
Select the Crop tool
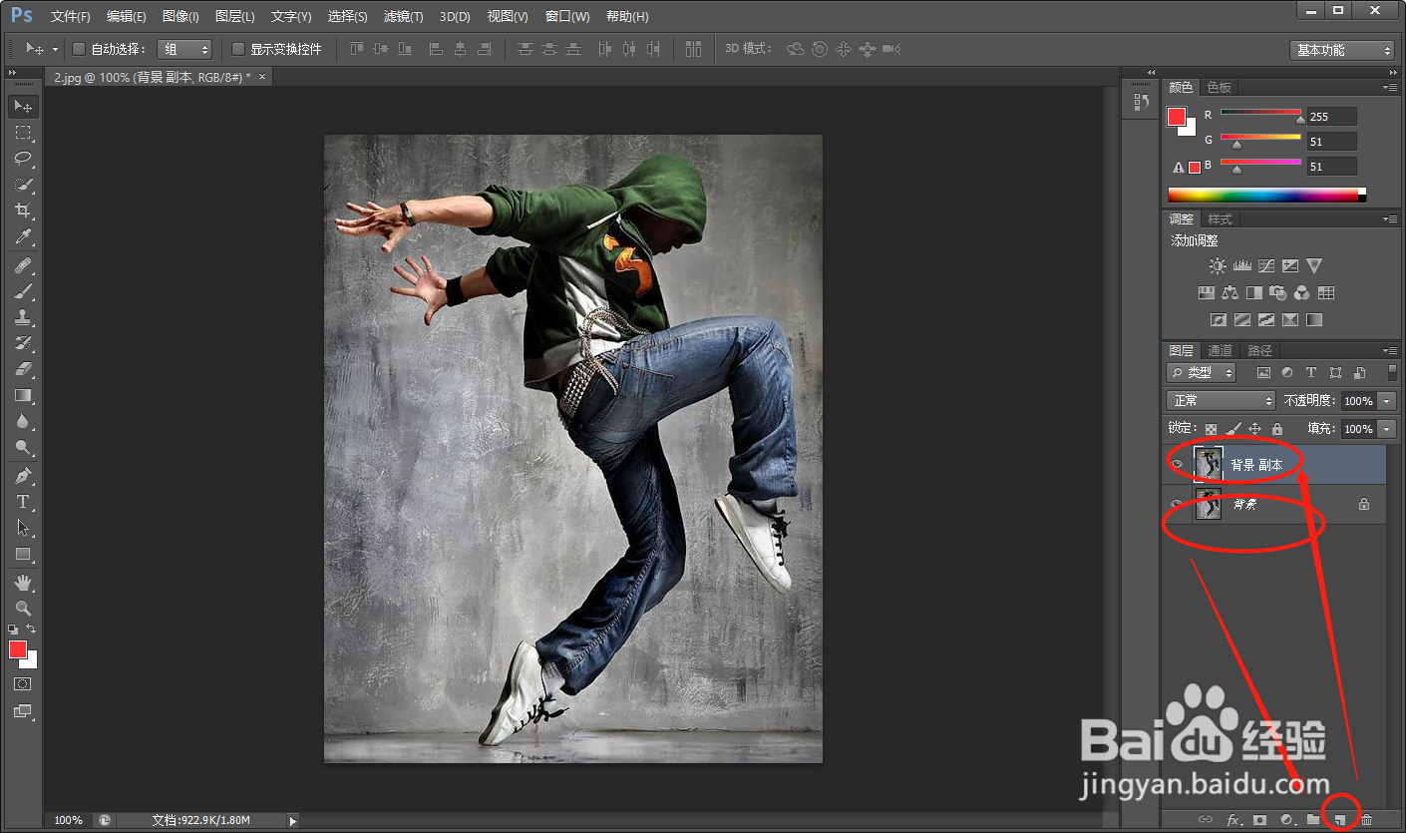click(x=22, y=210)
